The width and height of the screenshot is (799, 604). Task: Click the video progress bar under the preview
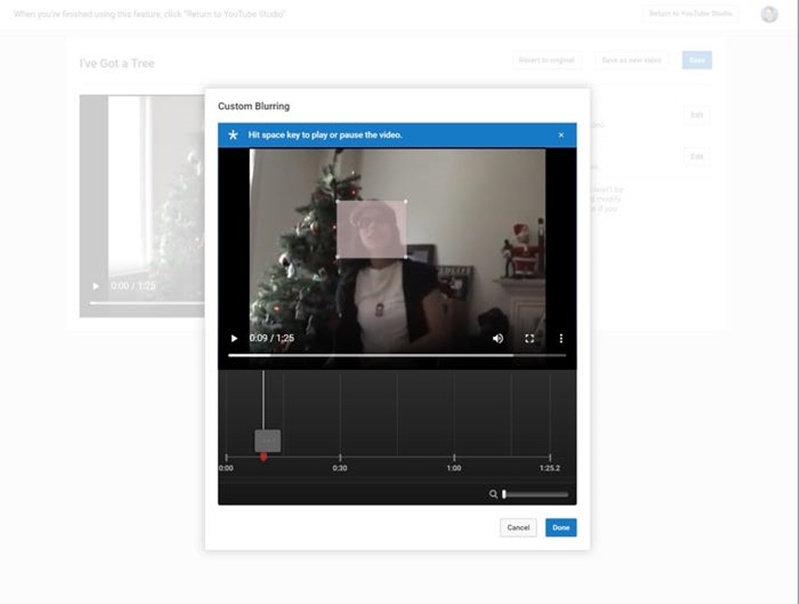coord(397,356)
